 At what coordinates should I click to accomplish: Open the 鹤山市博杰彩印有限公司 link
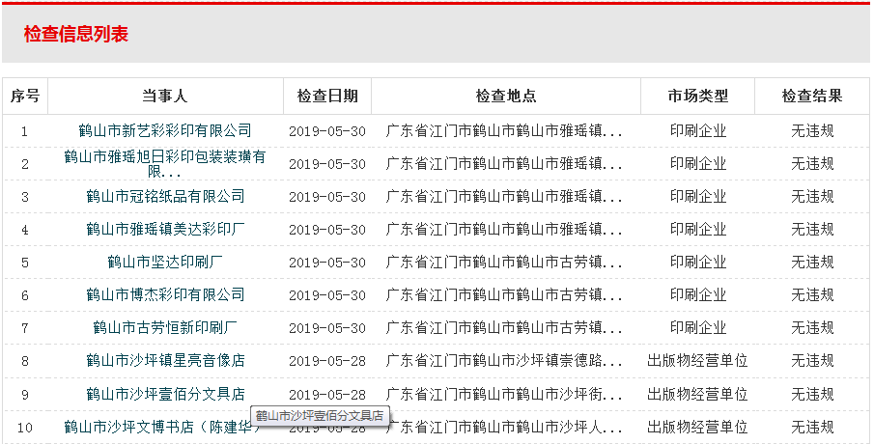pos(165,294)
